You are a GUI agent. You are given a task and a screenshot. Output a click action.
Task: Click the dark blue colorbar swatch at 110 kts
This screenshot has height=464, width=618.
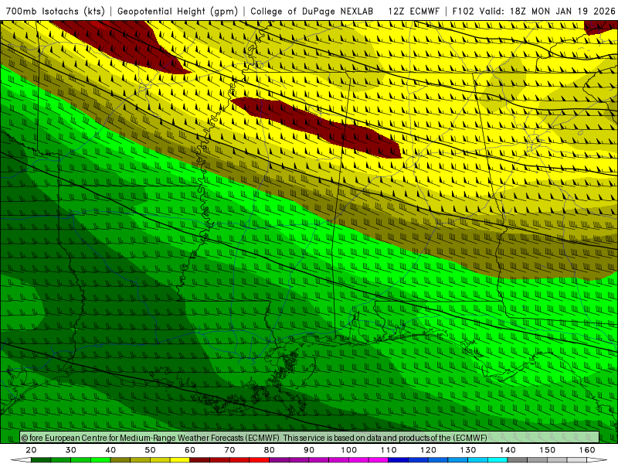point(399,460)
